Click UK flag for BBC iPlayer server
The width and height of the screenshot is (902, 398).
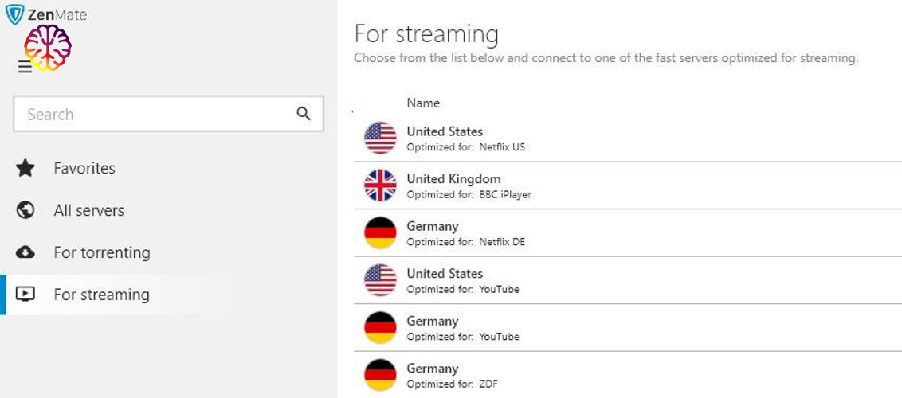tap(380, 185)
